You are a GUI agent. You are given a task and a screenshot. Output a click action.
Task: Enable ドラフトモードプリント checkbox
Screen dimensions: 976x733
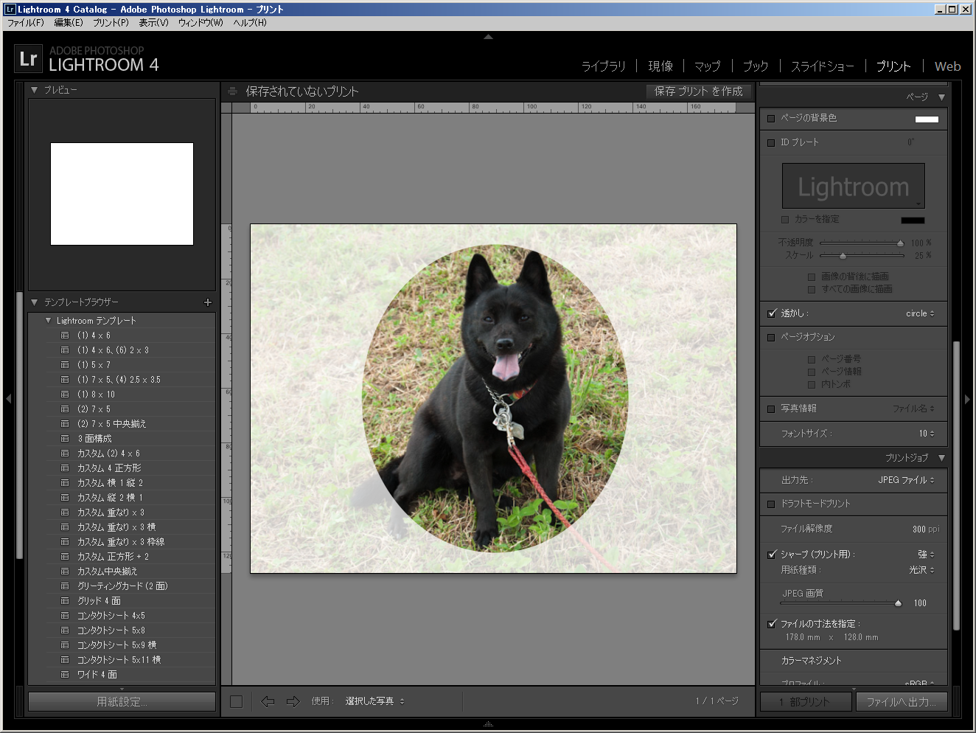tap(771, 504)
